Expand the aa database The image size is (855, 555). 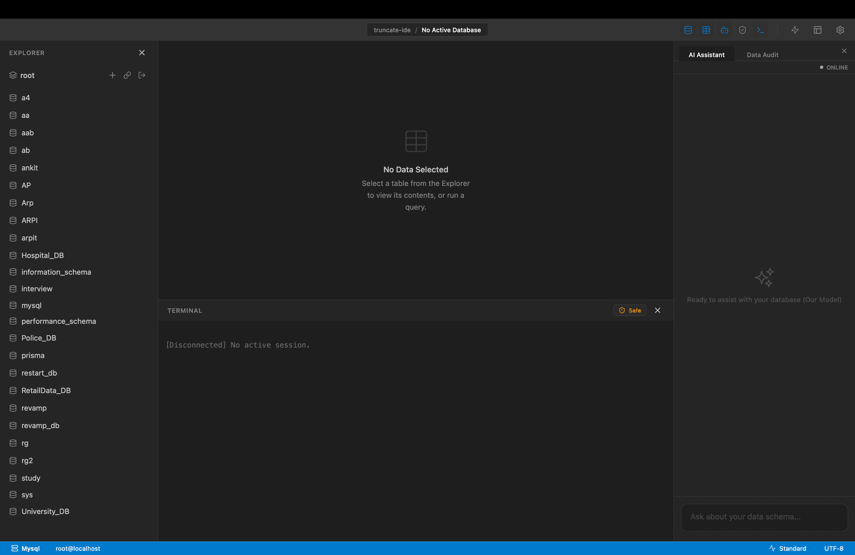pos(79,115)
